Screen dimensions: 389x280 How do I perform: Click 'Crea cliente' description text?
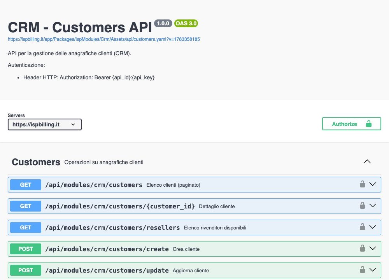pyautogui.click(x=186, y=249)
